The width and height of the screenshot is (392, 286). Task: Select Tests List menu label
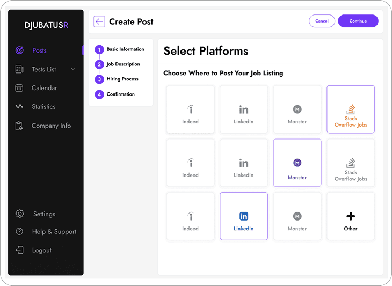[44, 69]
